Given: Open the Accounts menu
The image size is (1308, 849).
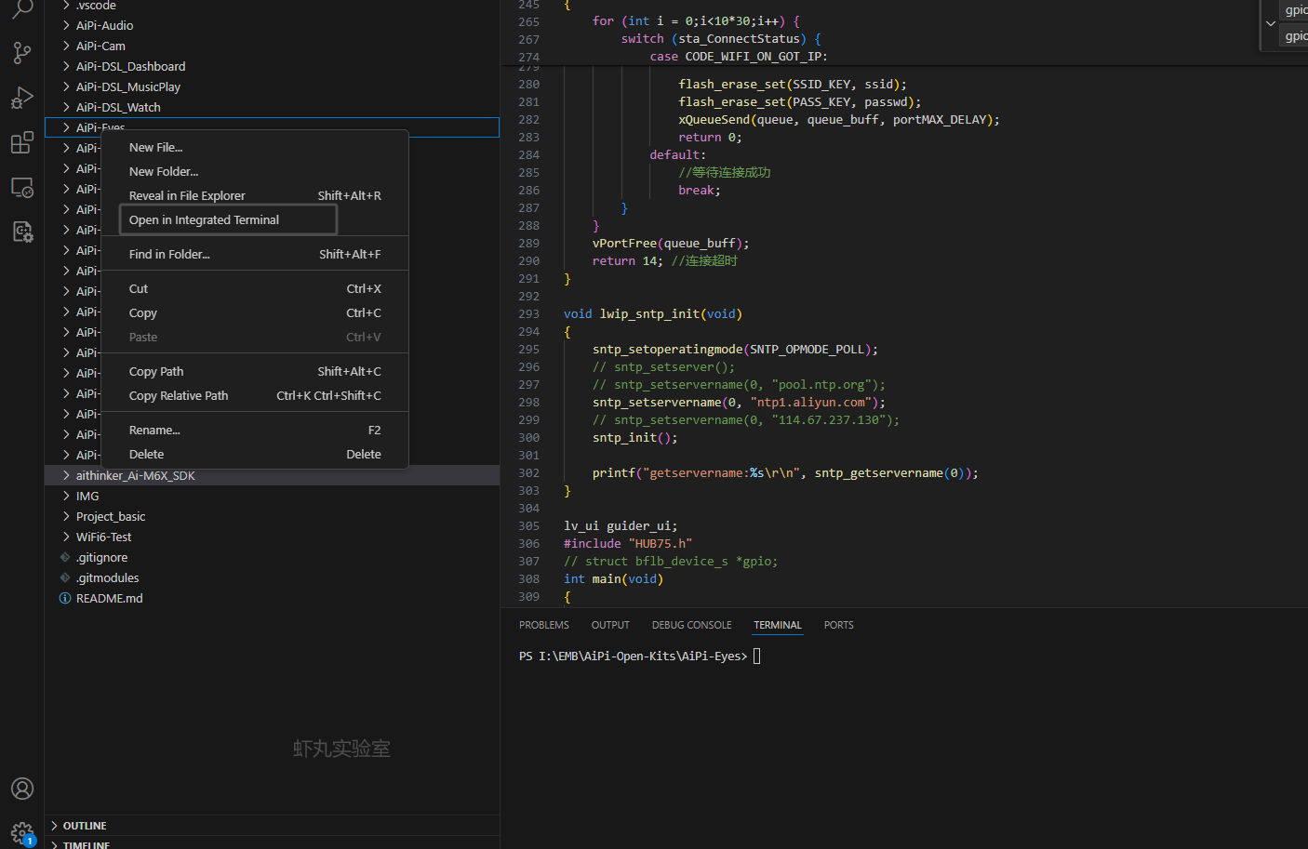Looking at the screenshot, I should click(x=22, y=789).
